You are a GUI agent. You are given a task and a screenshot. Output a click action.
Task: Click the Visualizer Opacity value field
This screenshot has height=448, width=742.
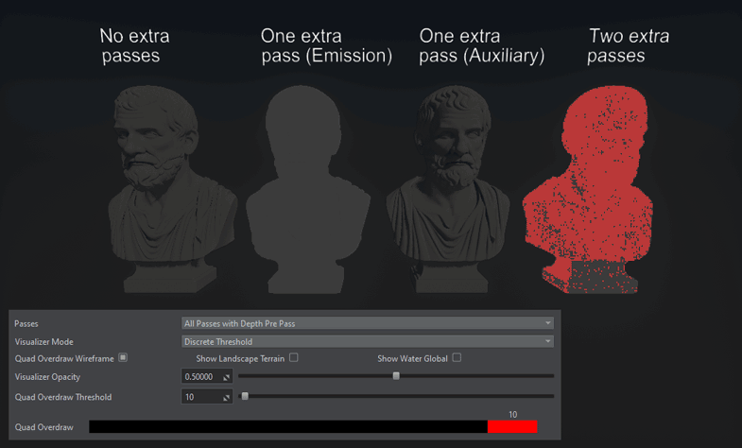207,376
